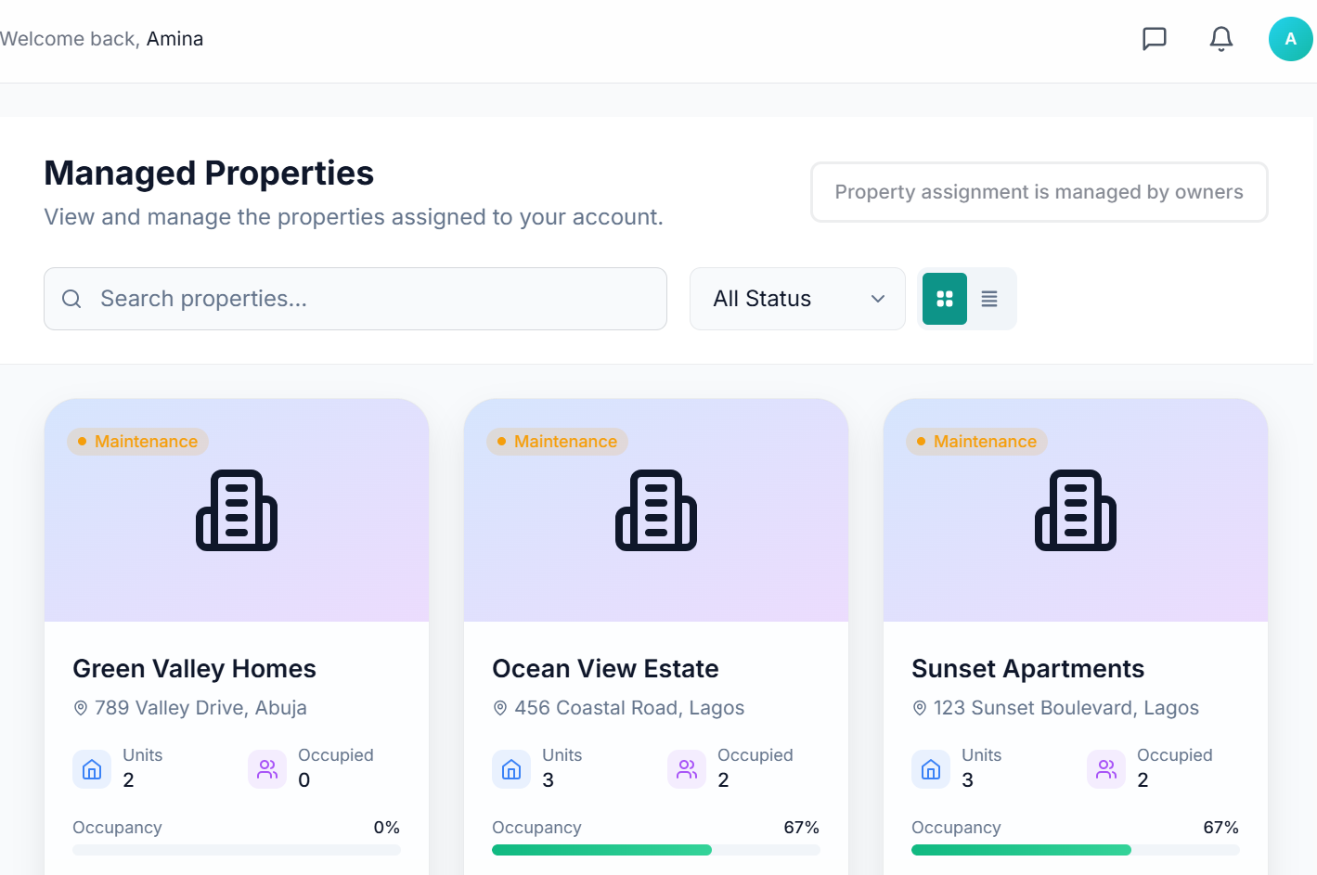Switch to list view
The image size is (1317, 875).
point(989,299)
